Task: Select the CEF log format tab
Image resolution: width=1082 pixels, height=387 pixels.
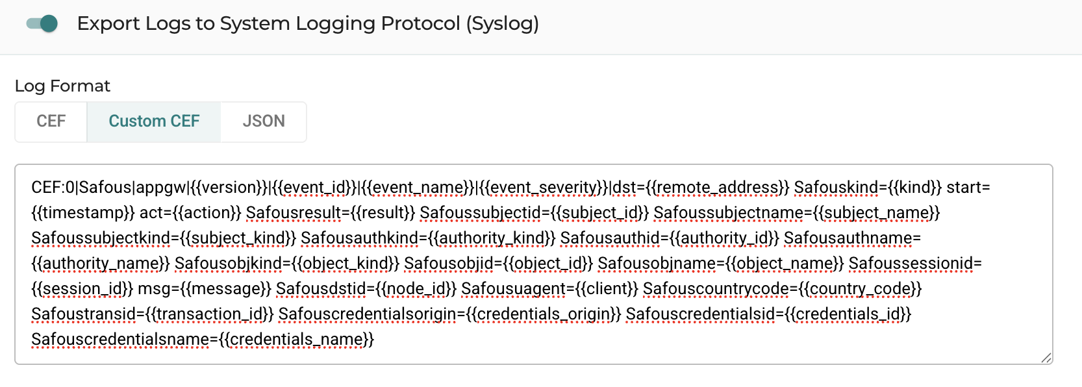Action: point(51,121)
